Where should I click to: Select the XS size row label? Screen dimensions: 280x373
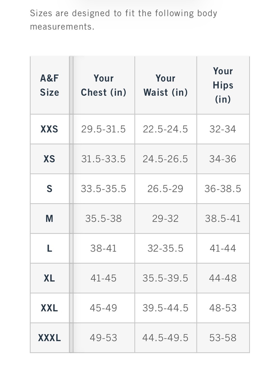point(49,159)
